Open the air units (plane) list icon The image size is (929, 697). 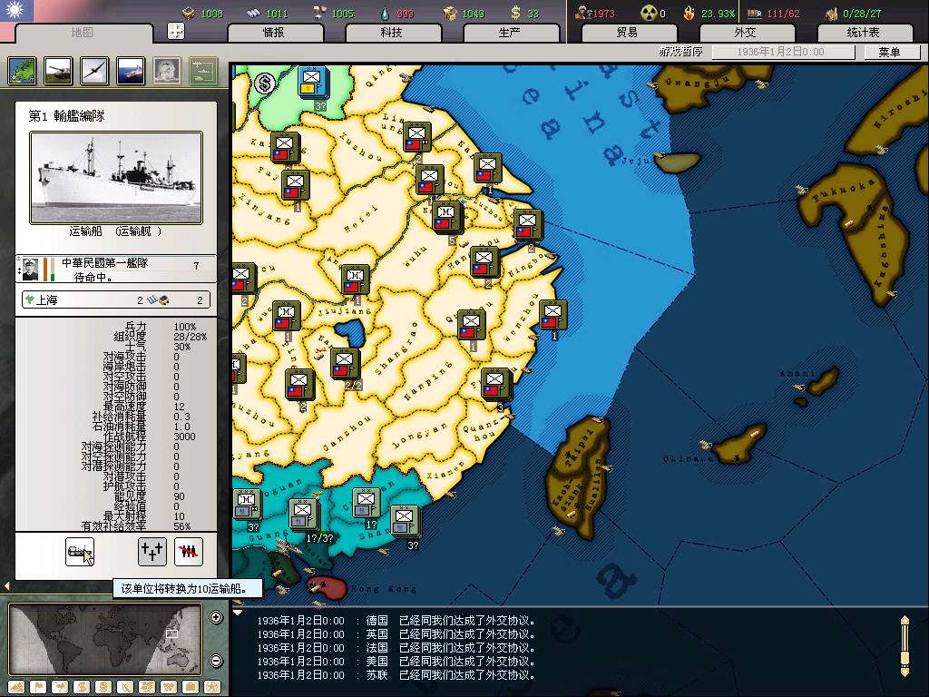94,70
